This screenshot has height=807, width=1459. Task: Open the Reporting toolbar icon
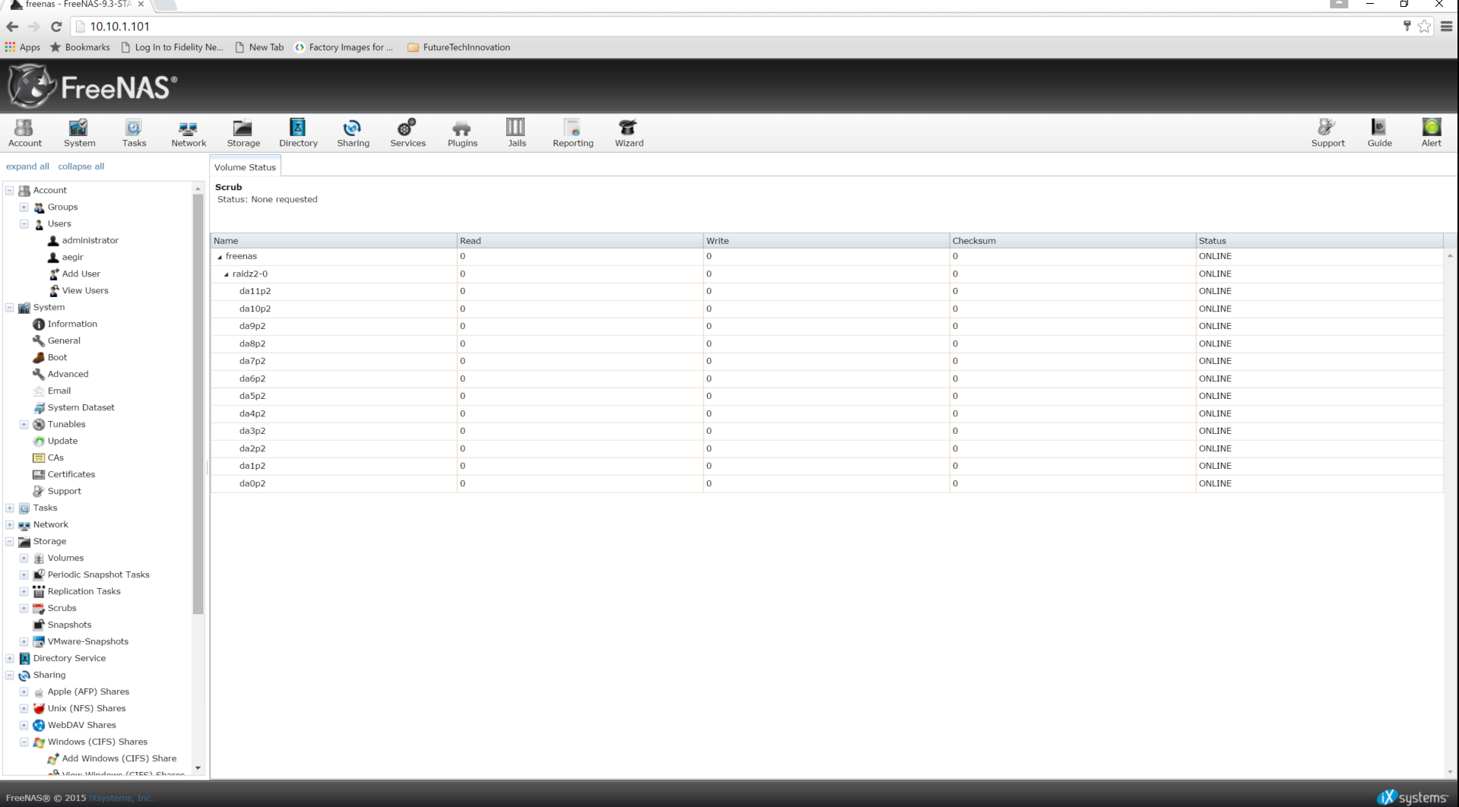click(572, 132)
